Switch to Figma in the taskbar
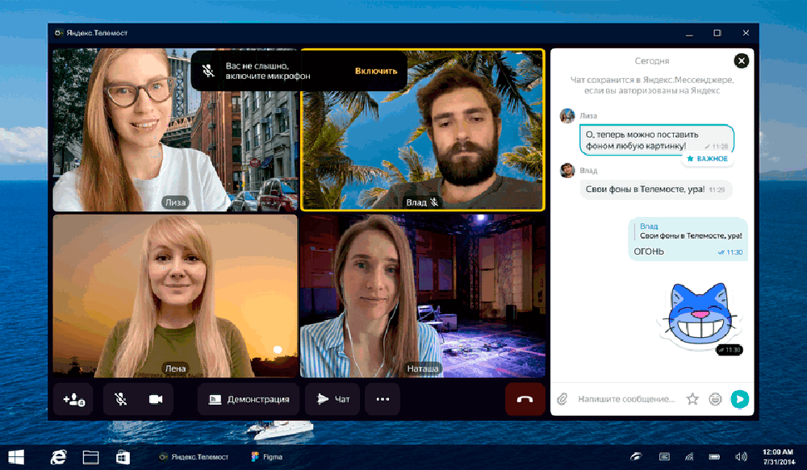 point(266,456)
